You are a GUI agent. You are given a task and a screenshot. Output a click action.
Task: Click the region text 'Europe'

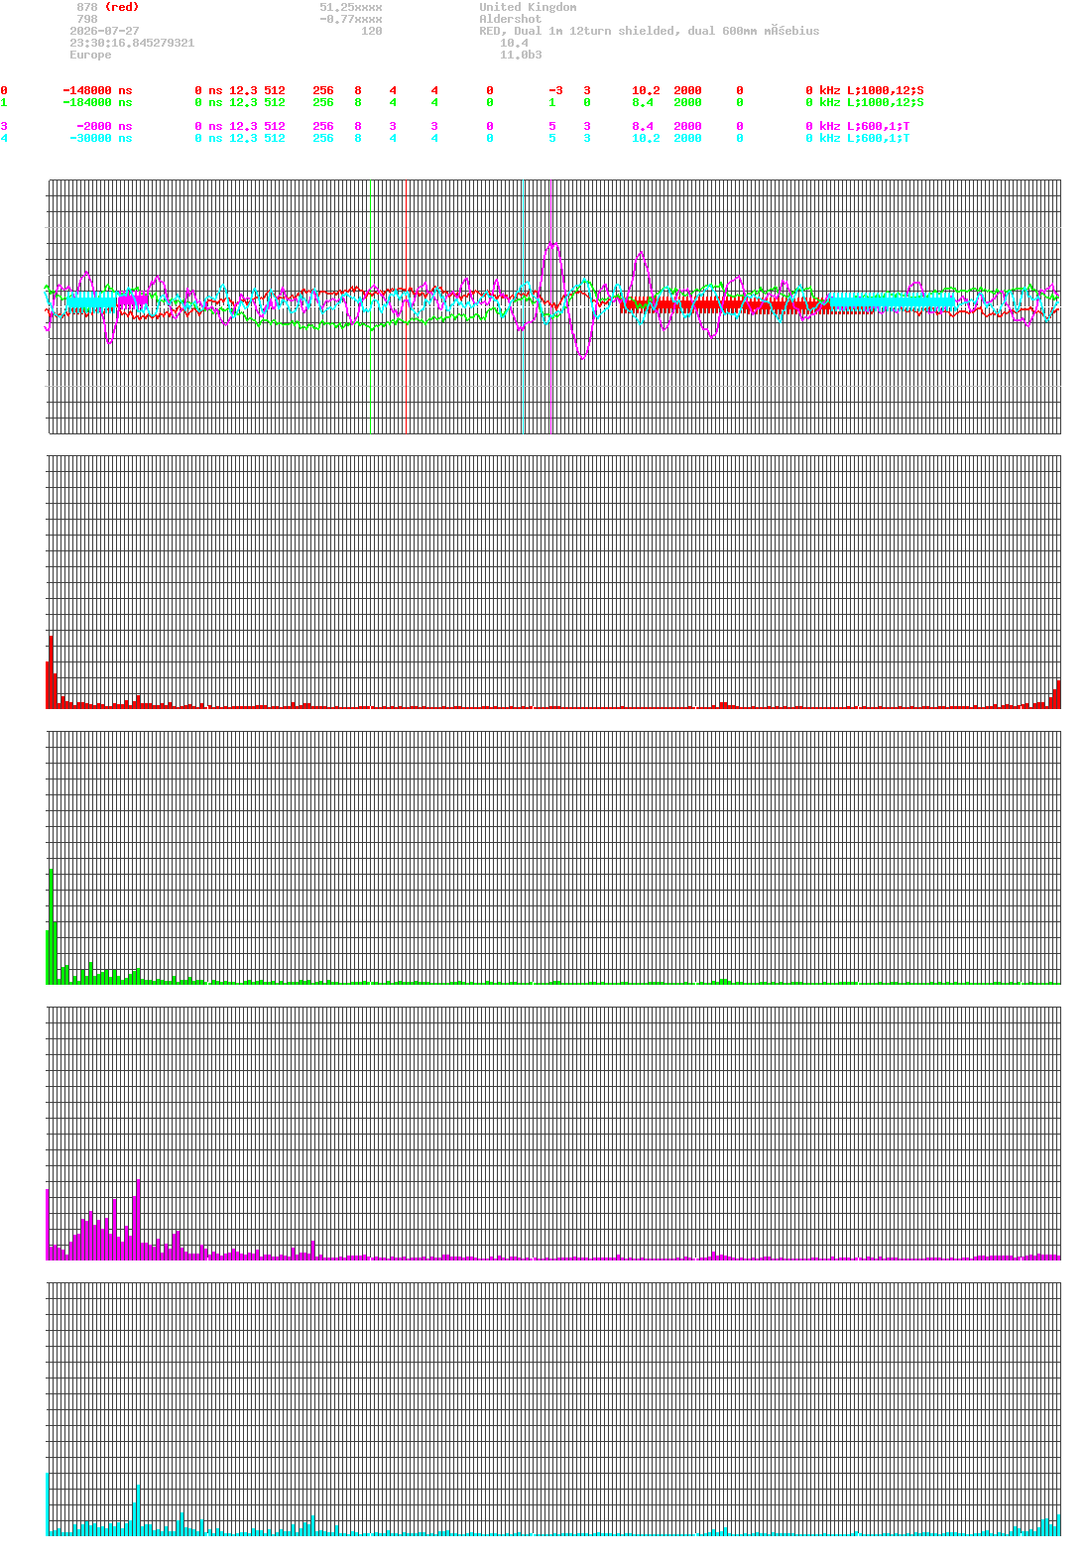[x=90, y=55]
